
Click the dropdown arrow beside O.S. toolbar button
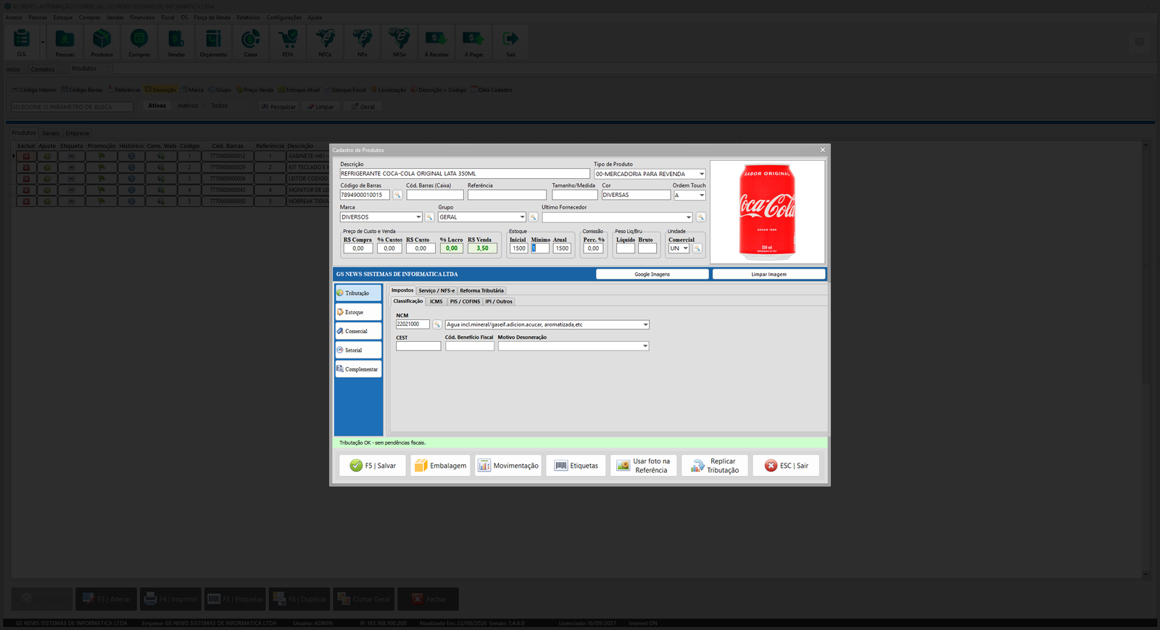[x=42, y=42]
